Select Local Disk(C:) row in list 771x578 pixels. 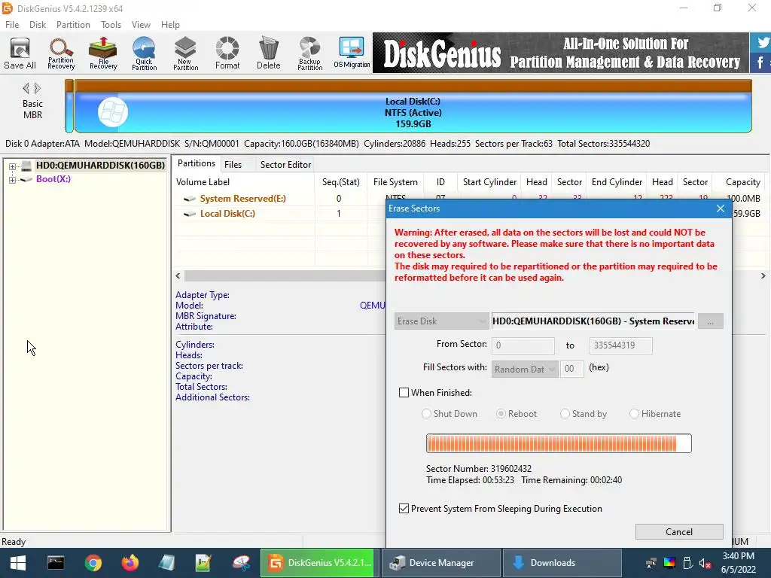tap(227, 214)
